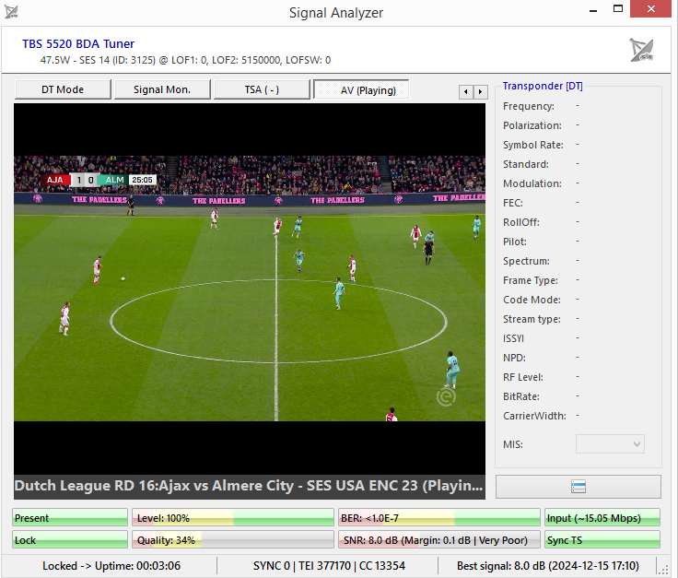
Task: Open the TSA ( - ) tab
Action: 262,89
